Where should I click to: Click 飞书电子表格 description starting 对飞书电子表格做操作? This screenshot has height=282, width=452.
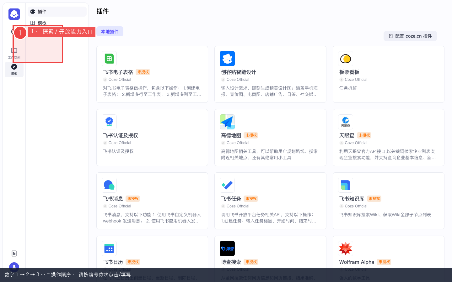152,91
